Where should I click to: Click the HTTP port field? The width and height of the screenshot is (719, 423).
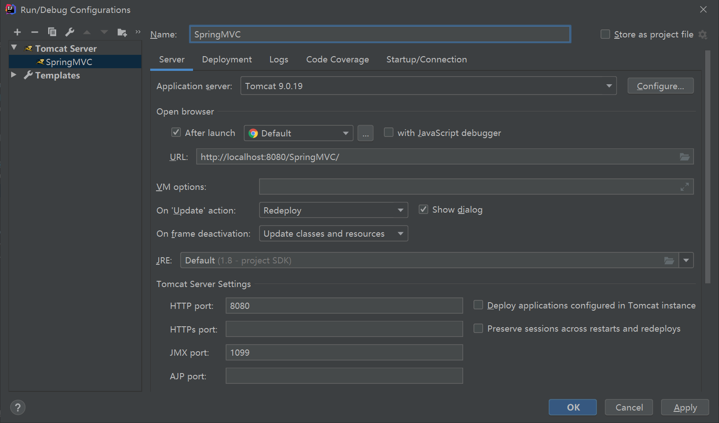coord(344,306)
